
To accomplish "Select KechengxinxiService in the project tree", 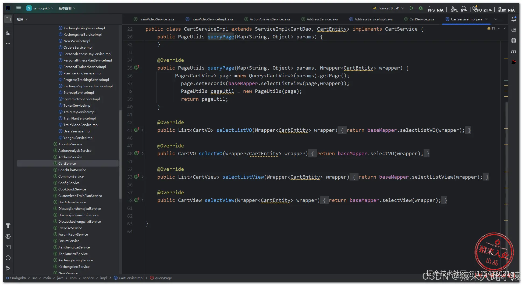I will point(74,266).
